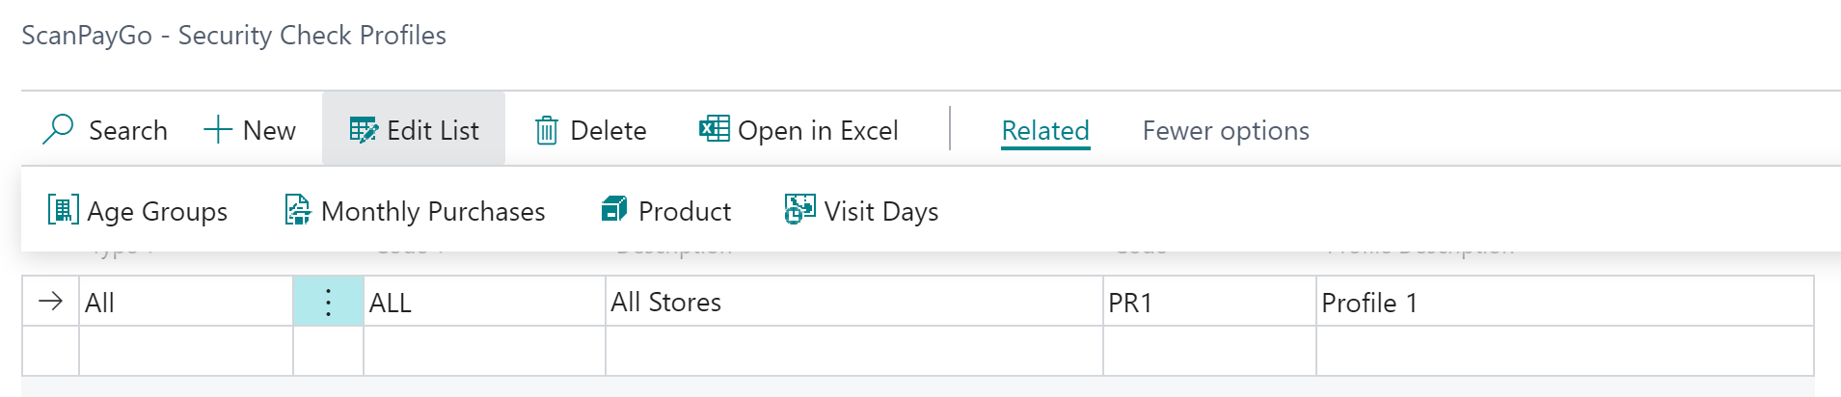Select the ALL code cell
The image size is (1841, 397).
482,302
